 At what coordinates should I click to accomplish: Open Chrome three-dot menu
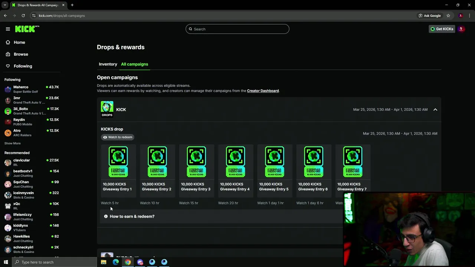pos(469,16)
